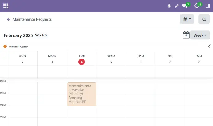Open the calendar view switcher dropdown

tap(187, 19)
